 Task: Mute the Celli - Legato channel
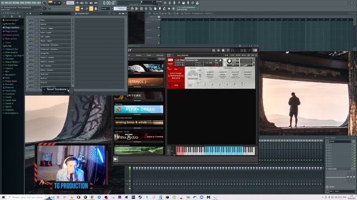28,37
